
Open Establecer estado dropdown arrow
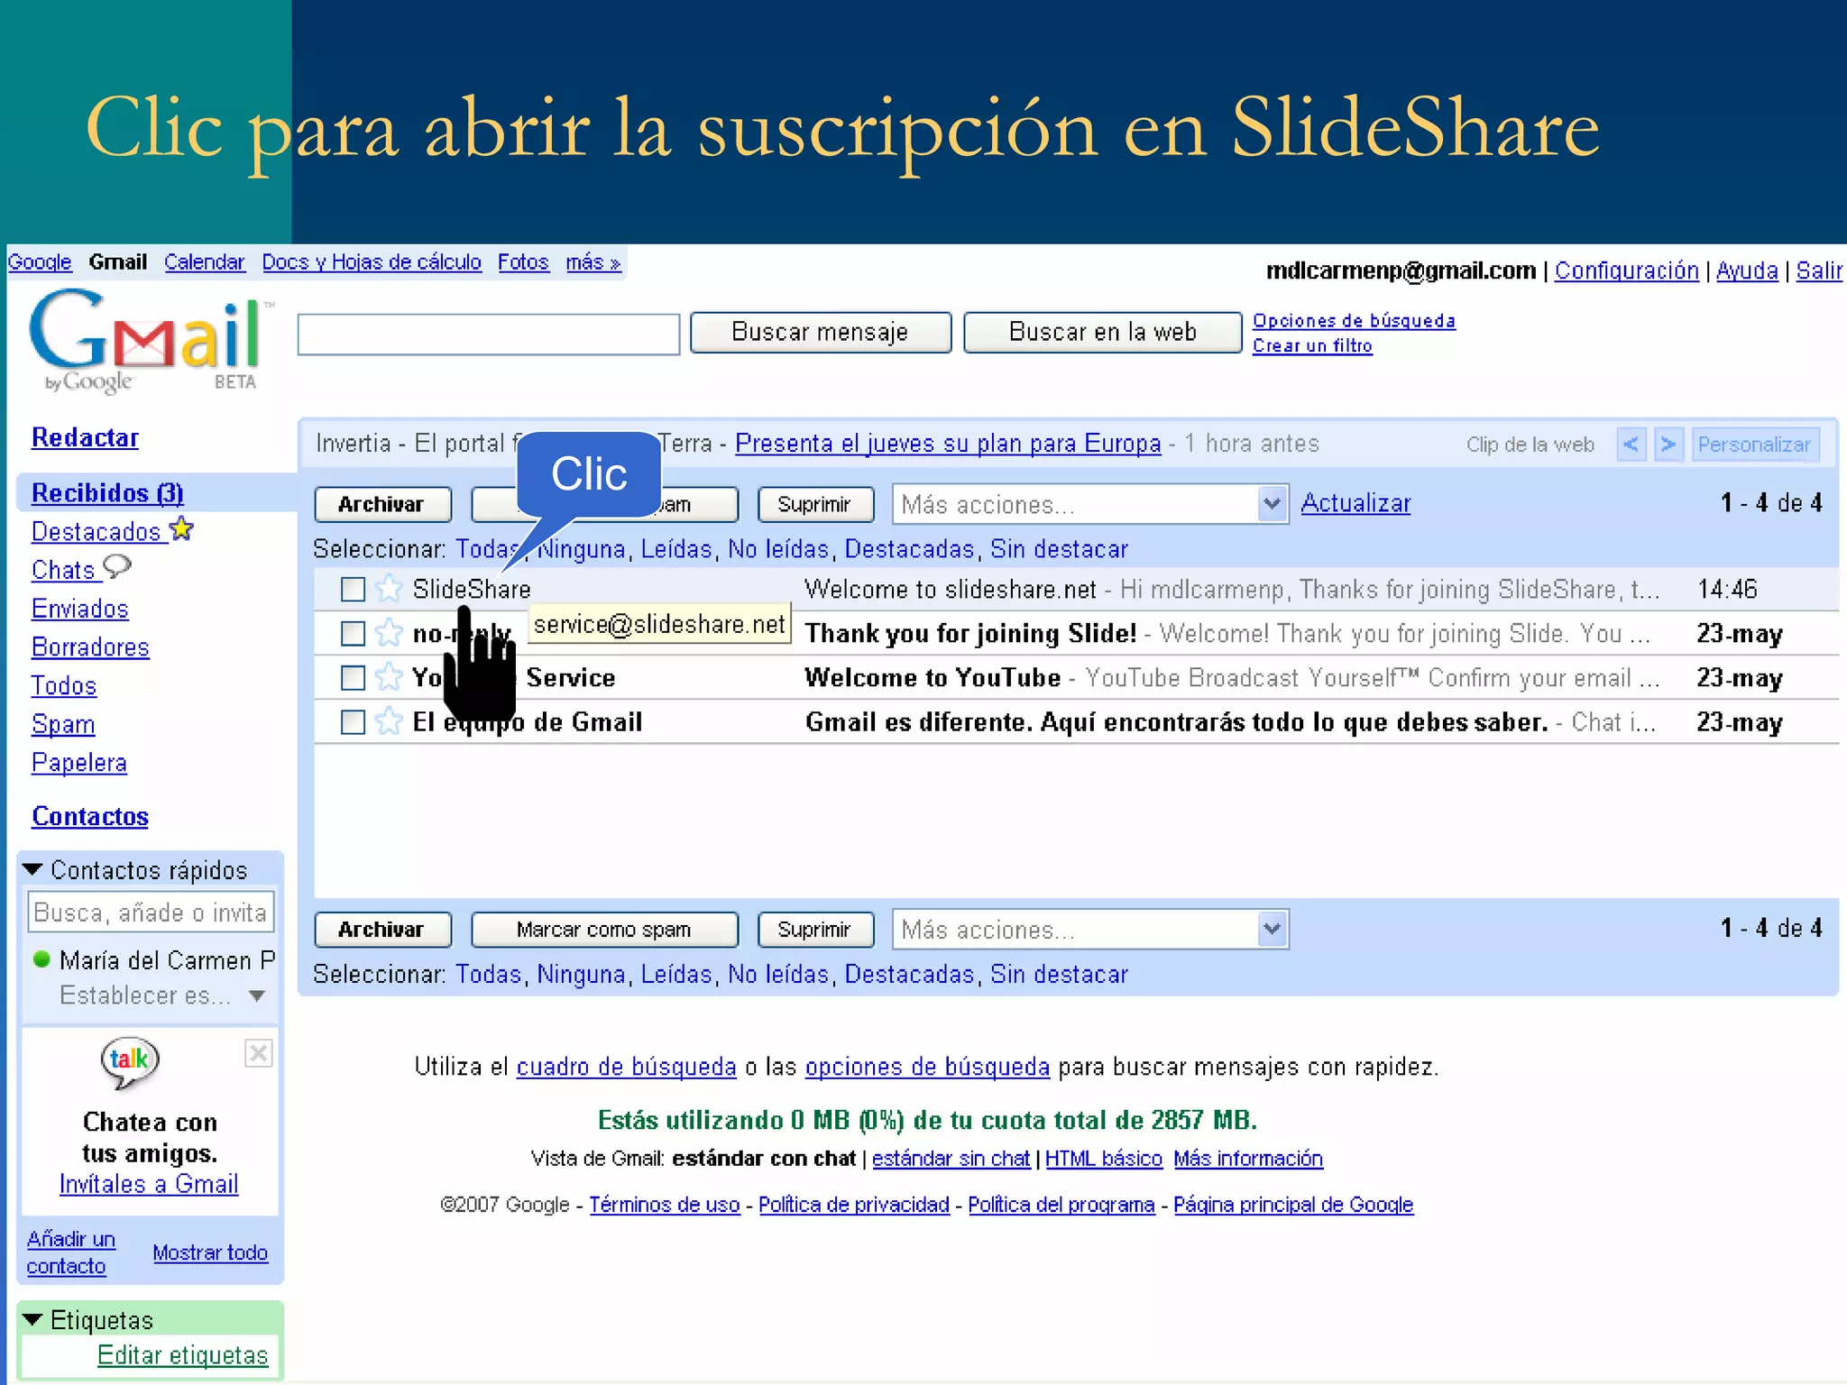[x=257, y=996]
